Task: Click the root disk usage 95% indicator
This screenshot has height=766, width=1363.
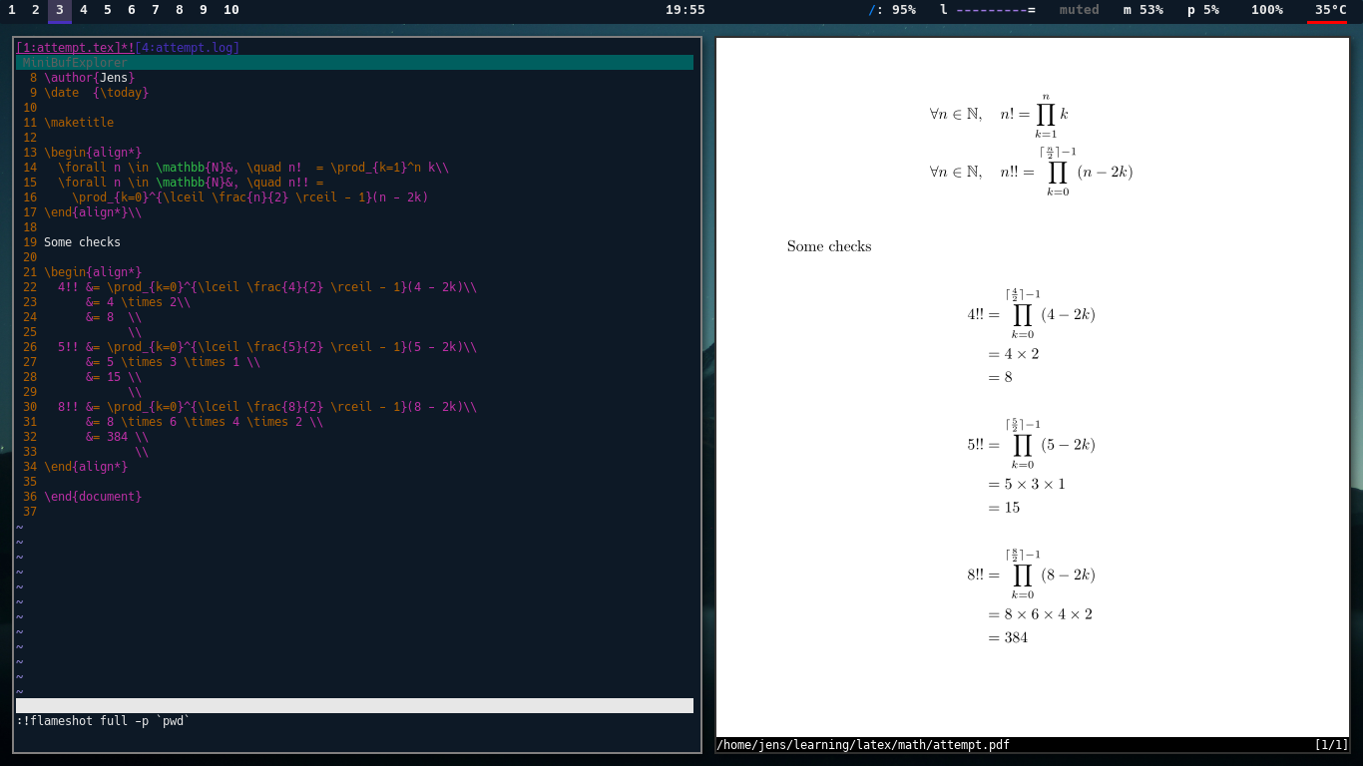Action: coord(892,10)
